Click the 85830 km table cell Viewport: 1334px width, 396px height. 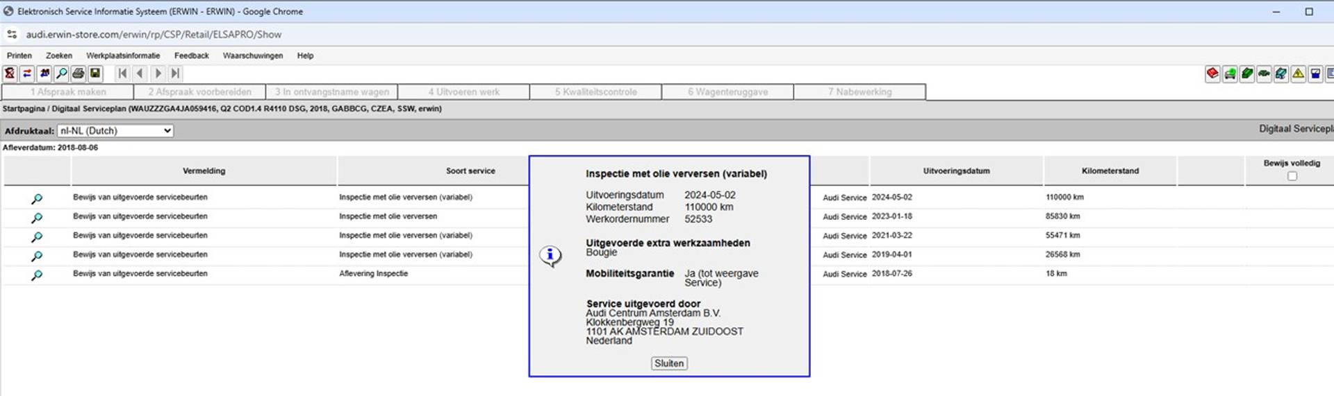click(x=1062, y=216)
